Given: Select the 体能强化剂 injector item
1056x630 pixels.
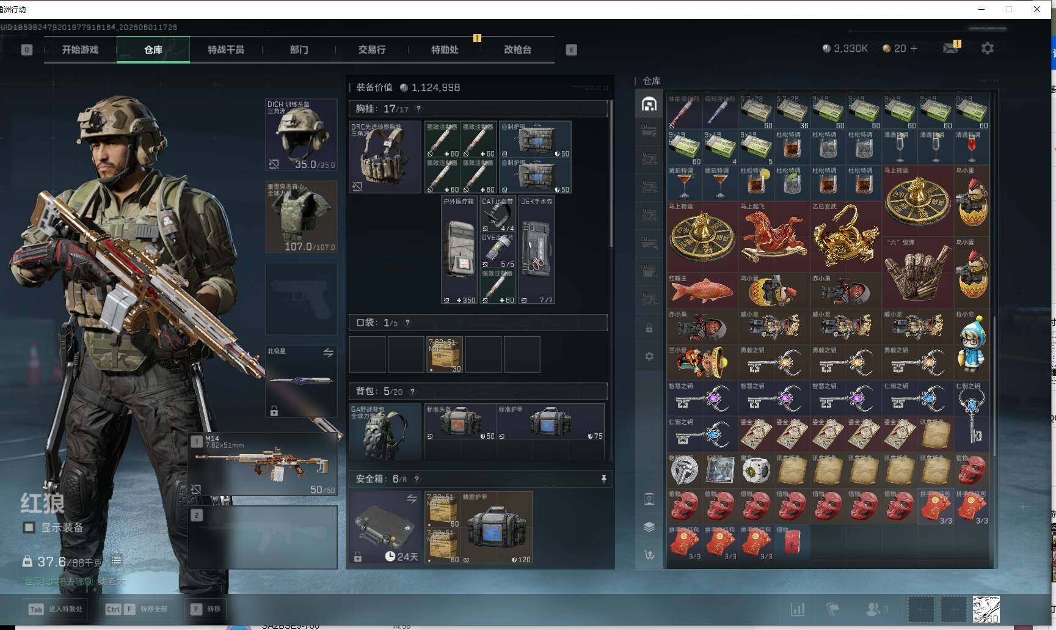Looking at the screenshot, I should 684,111.
